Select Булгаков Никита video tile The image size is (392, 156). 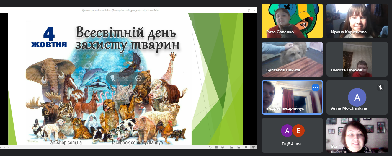(292, 59)
